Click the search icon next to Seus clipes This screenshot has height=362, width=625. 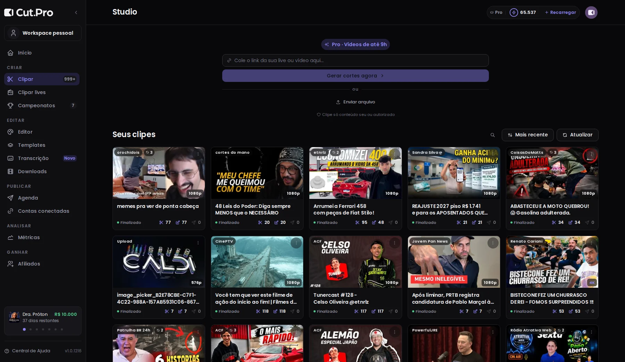(x=492, y=135)
